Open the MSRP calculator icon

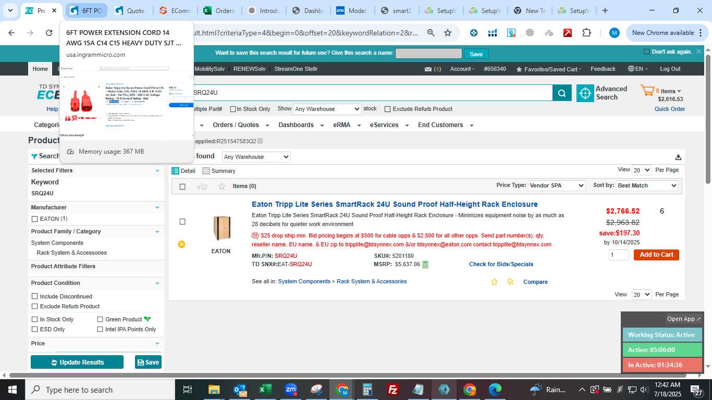click(x=425, y=265)
